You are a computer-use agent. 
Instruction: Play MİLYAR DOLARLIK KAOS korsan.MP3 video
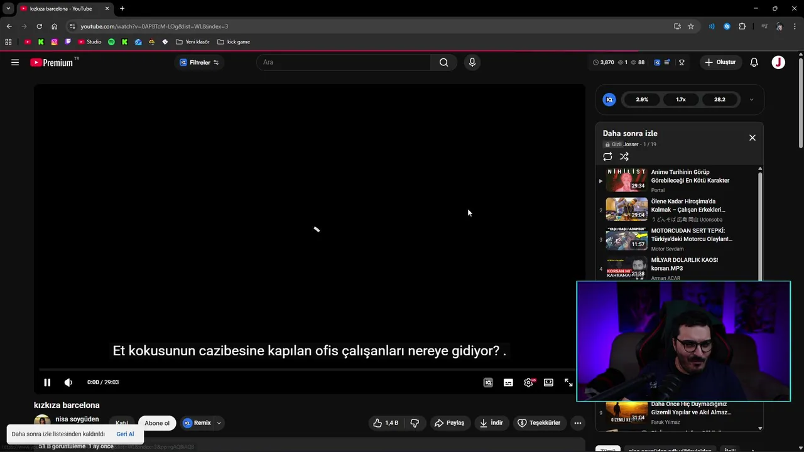coord(678,268)
